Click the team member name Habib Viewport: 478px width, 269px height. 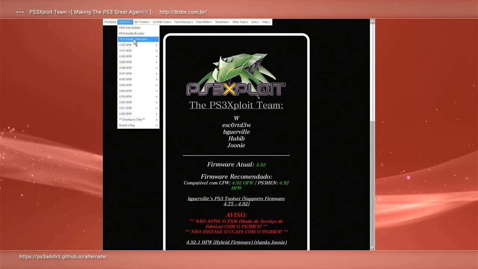(236, 139)
